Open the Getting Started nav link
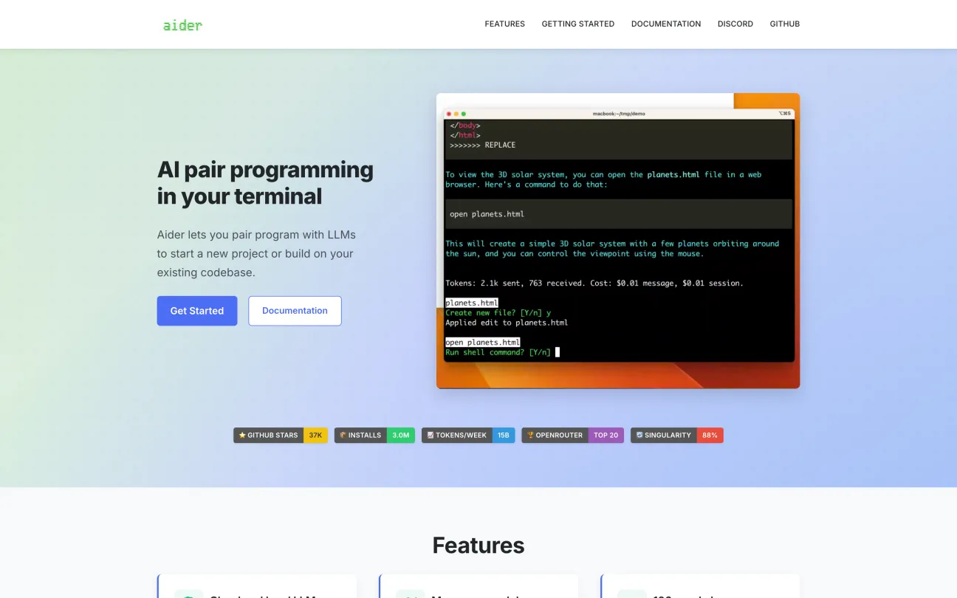Image resolution: width=957 pixels, height=598 pixels. pos(577,24)
